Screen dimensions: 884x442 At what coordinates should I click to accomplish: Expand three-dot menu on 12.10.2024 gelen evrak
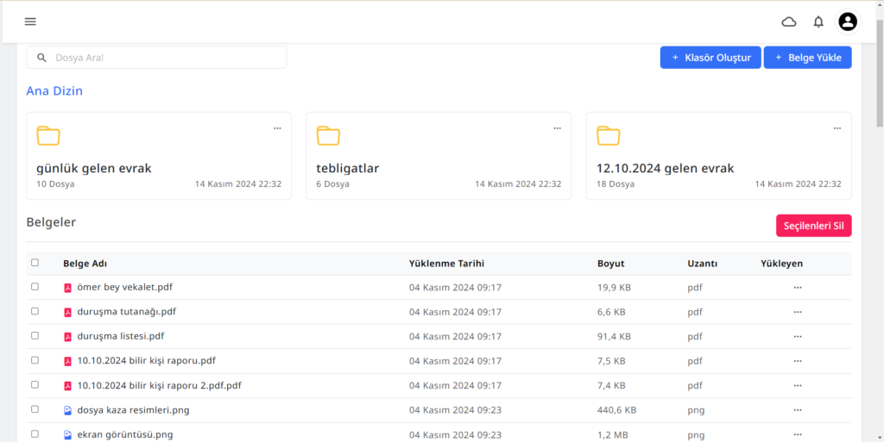coord(837,128)
